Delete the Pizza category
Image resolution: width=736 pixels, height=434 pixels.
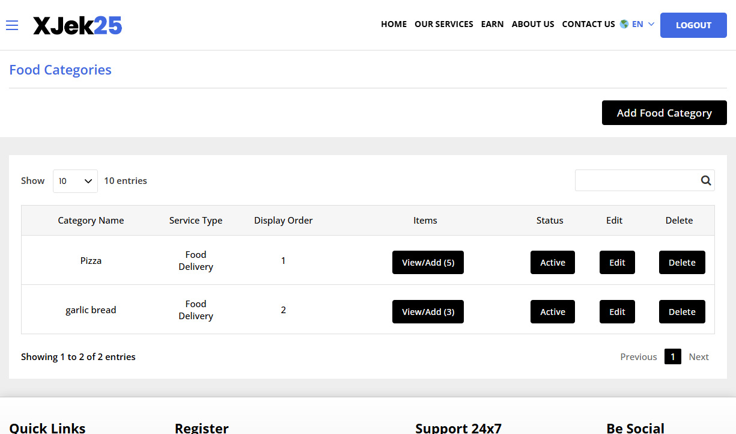[682, 263]
